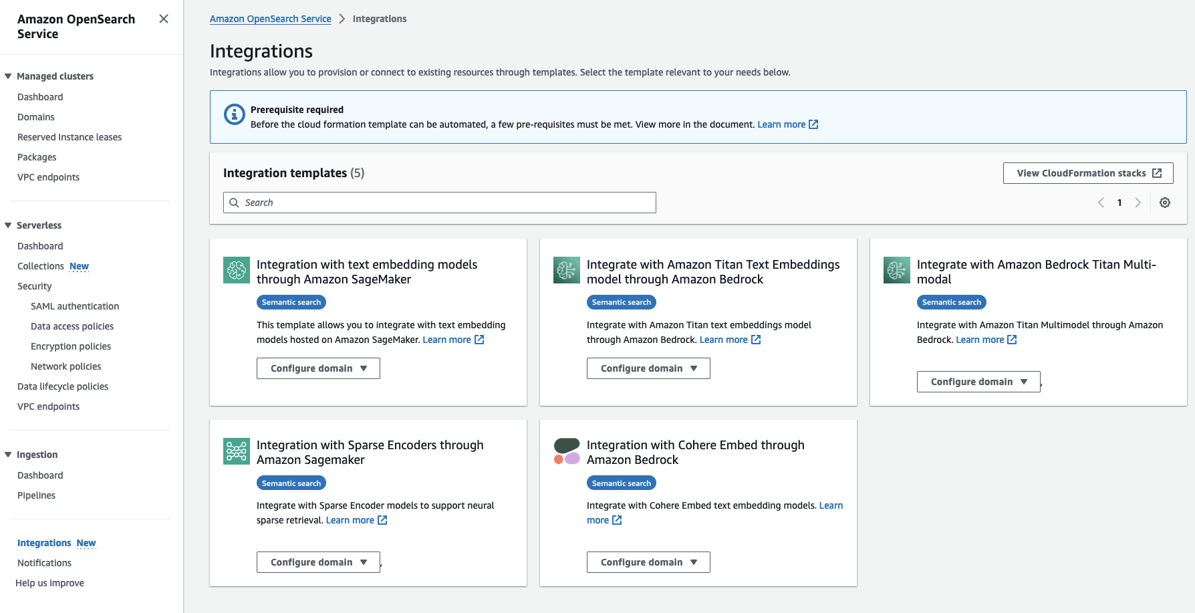Go to next page of templates
The height and width of the screenshot is (613, 1195).
[1138, 203]
